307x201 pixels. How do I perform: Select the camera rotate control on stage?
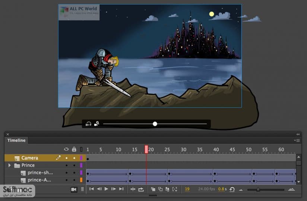89,124
